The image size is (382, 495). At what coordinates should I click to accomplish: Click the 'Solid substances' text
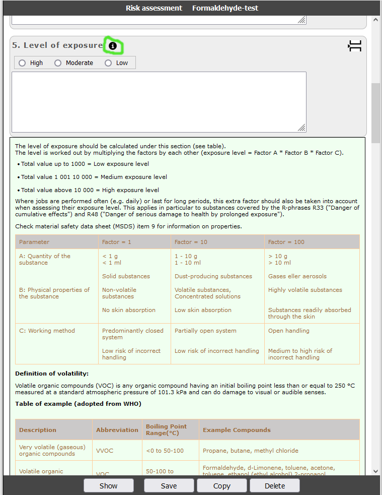[x=126, y=276]
